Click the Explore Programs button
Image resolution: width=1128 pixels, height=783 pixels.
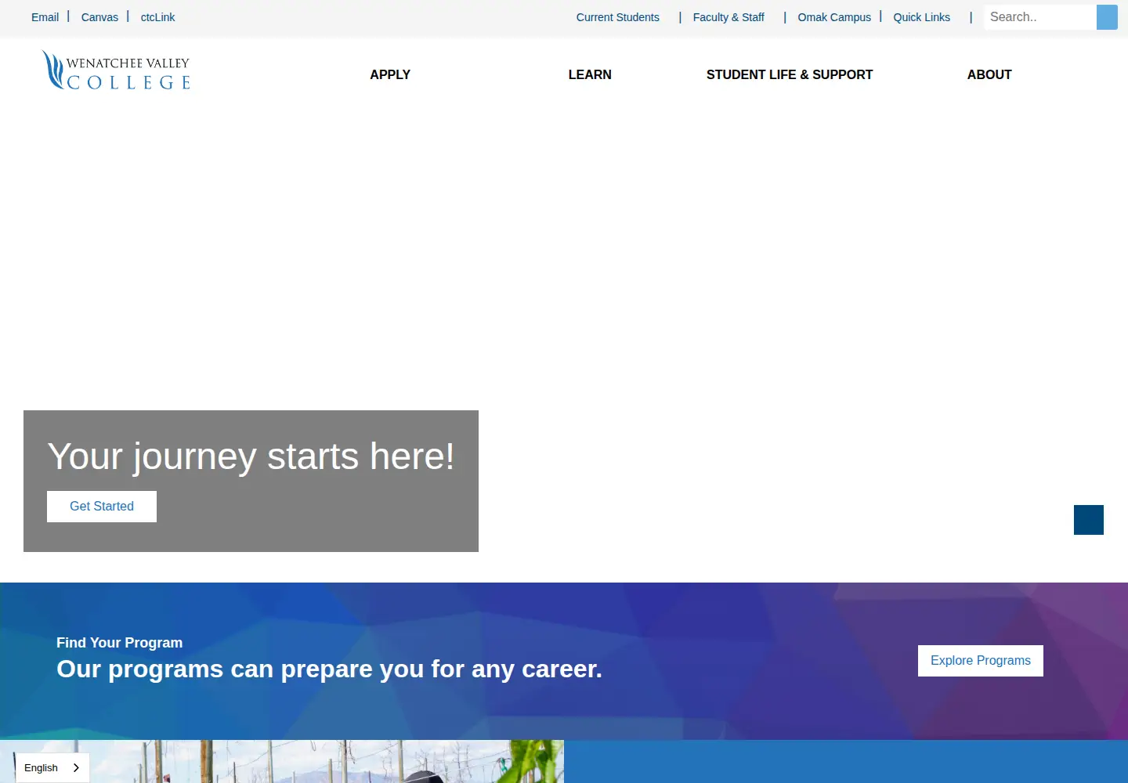pos(981,661)
